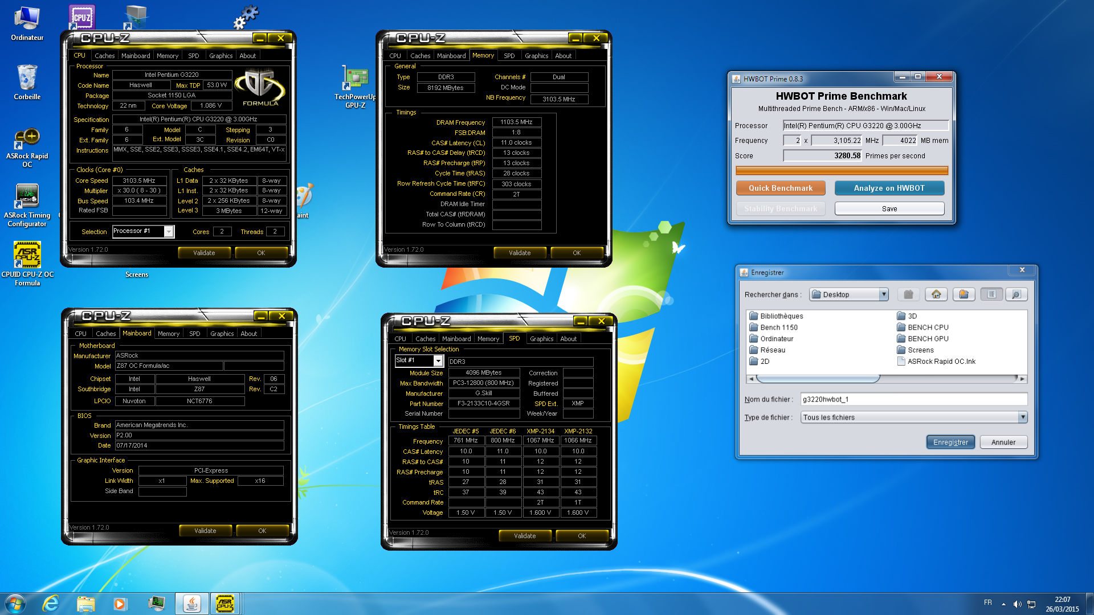This screenshot has width=1094, height=615.
Task: Create a new folder in Enregistrer dialog
Action: point(964,294)
